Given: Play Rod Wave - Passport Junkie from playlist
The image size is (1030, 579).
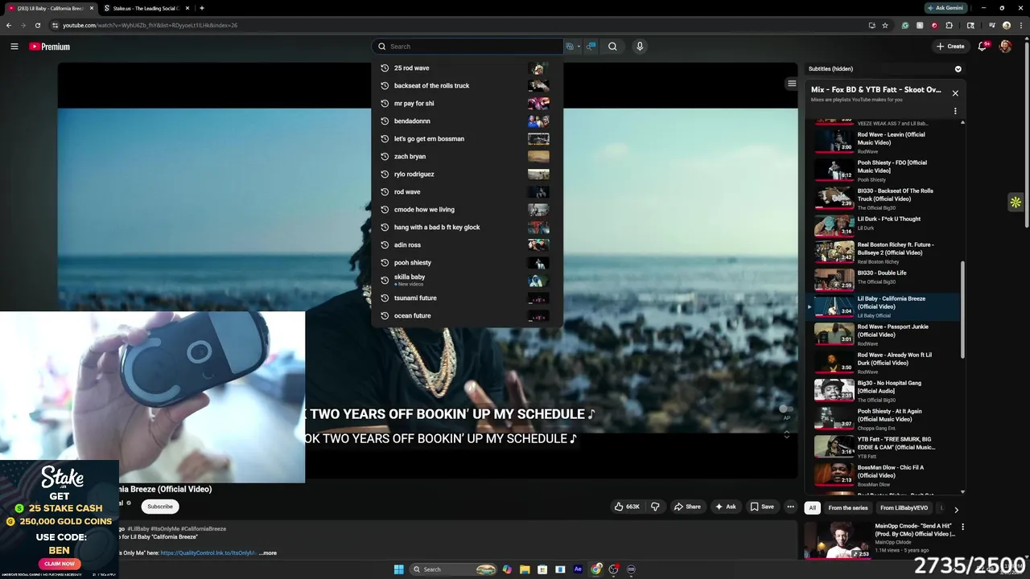Looking at the screenshot, I should 884,335.
